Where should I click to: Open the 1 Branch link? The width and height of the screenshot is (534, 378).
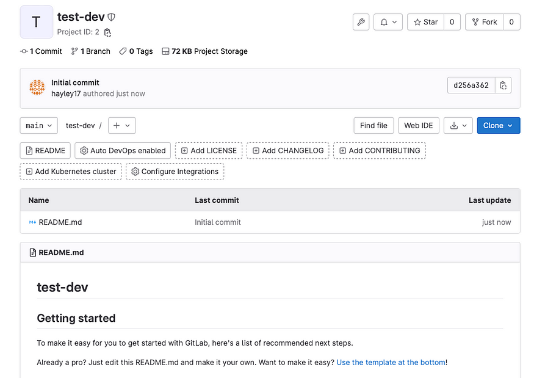[x=90, y=51]
